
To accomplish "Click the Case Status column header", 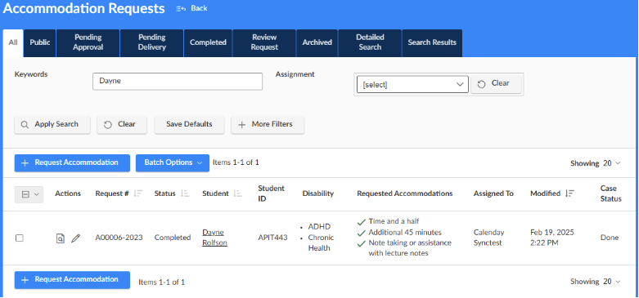I will [611, 193].
